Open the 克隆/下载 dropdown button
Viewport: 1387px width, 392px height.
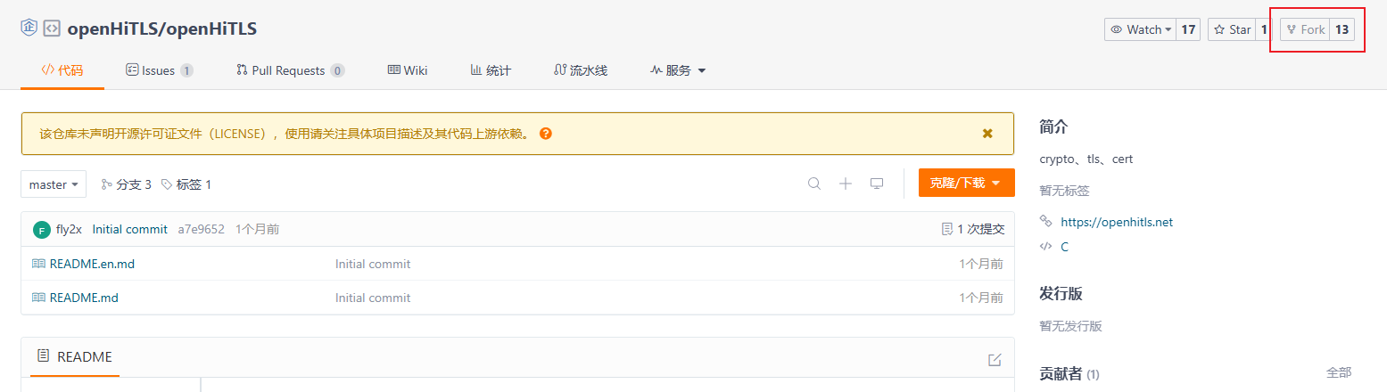966,183
